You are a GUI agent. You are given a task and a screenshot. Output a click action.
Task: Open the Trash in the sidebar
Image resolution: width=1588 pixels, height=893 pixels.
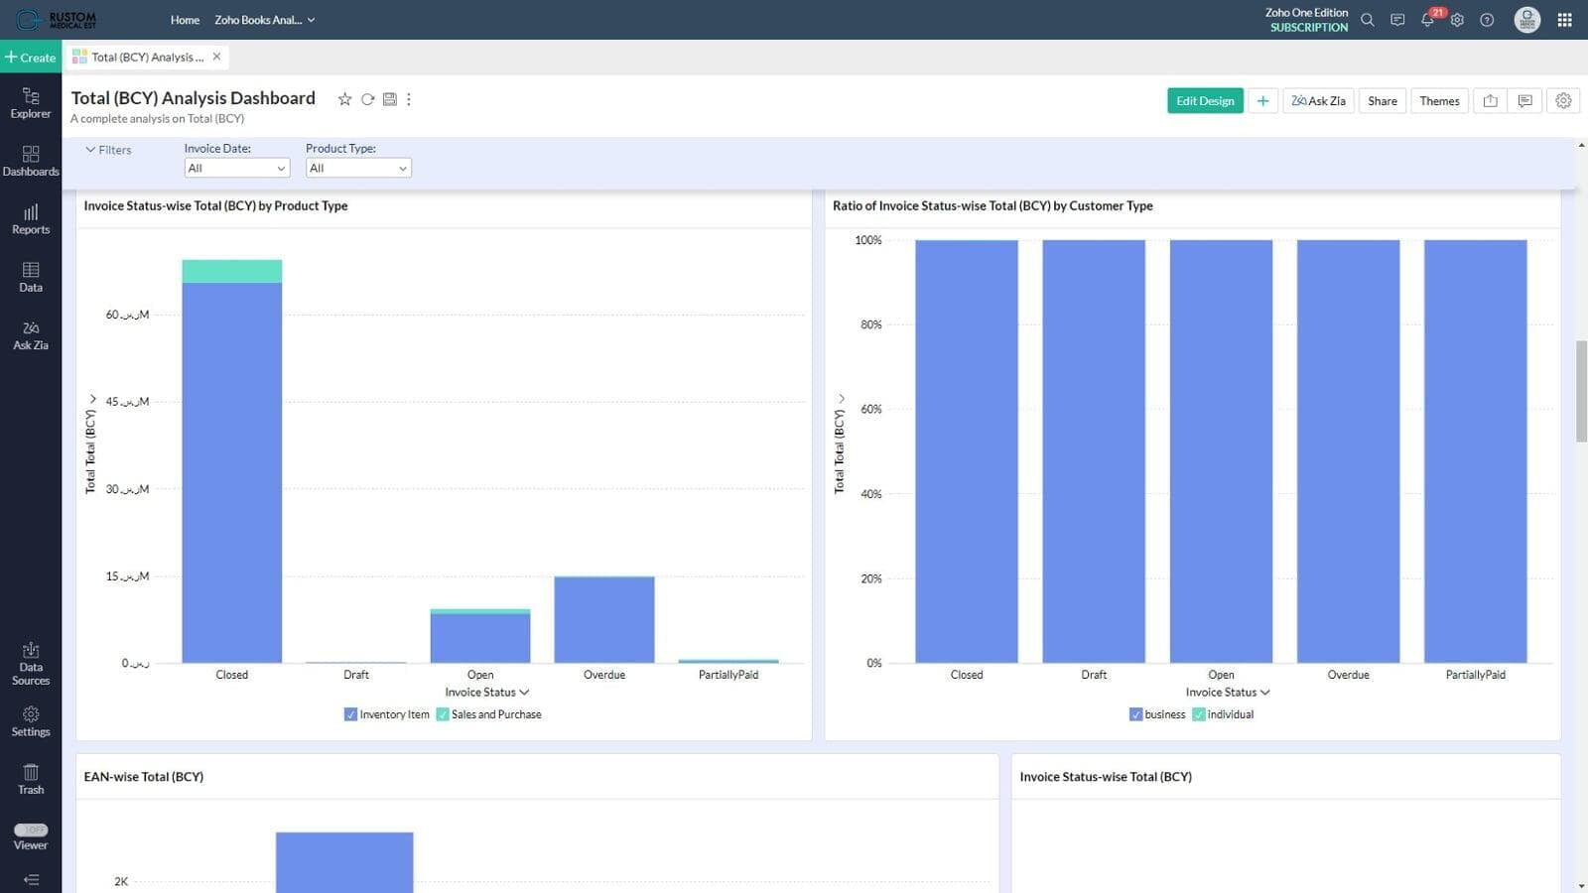[31, 779]
